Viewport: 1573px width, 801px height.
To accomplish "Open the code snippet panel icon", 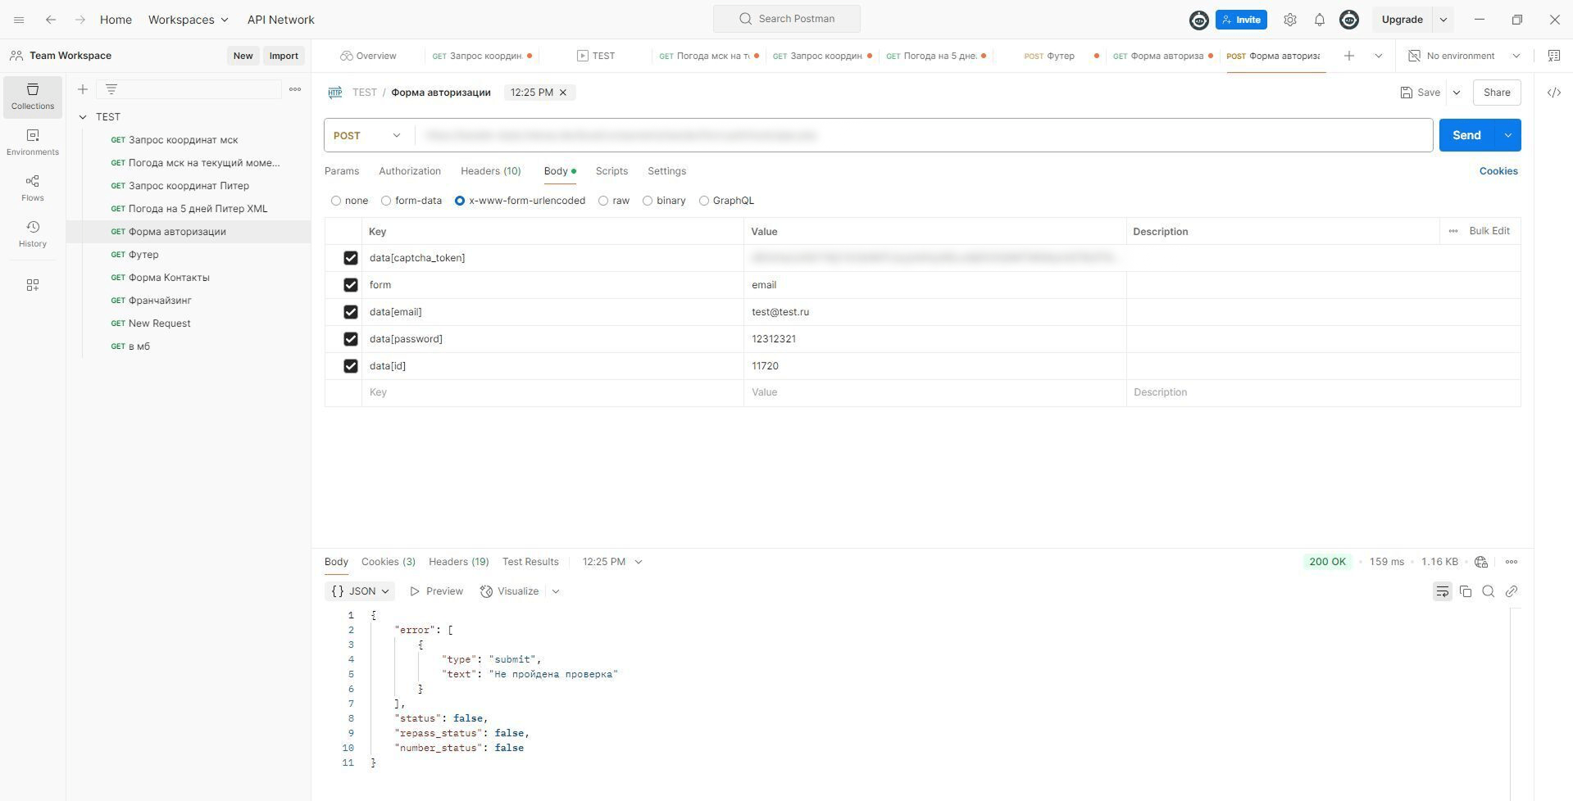I will pos(1553,93).
